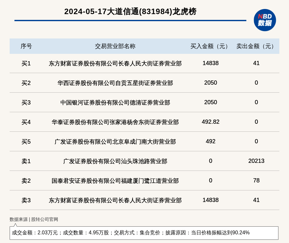The width and height of the screenshot is (289, 243).
Task: Select buy amount 14838 in 买1 row
Action: (210, 63)
